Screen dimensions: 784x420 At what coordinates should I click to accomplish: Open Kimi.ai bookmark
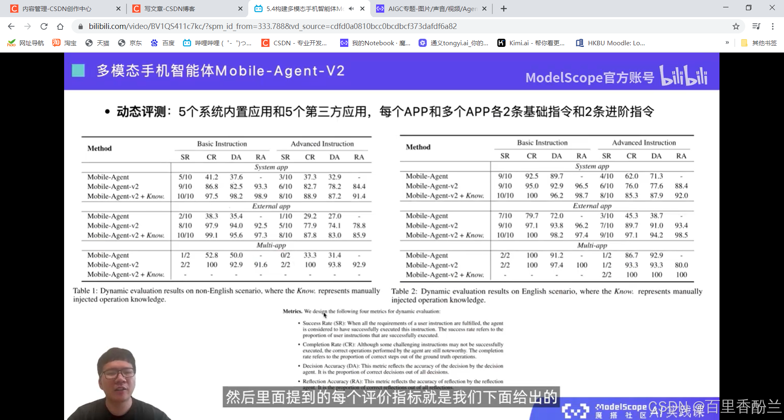[x=531, y=43]
